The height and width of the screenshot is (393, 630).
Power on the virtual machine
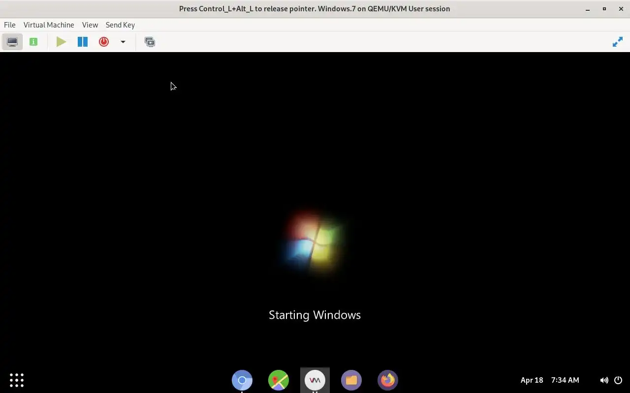[61, 42]
